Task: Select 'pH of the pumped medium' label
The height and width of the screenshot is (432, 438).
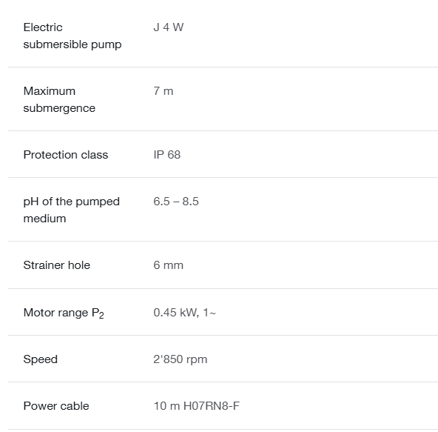Action: (x=72, y=210)
